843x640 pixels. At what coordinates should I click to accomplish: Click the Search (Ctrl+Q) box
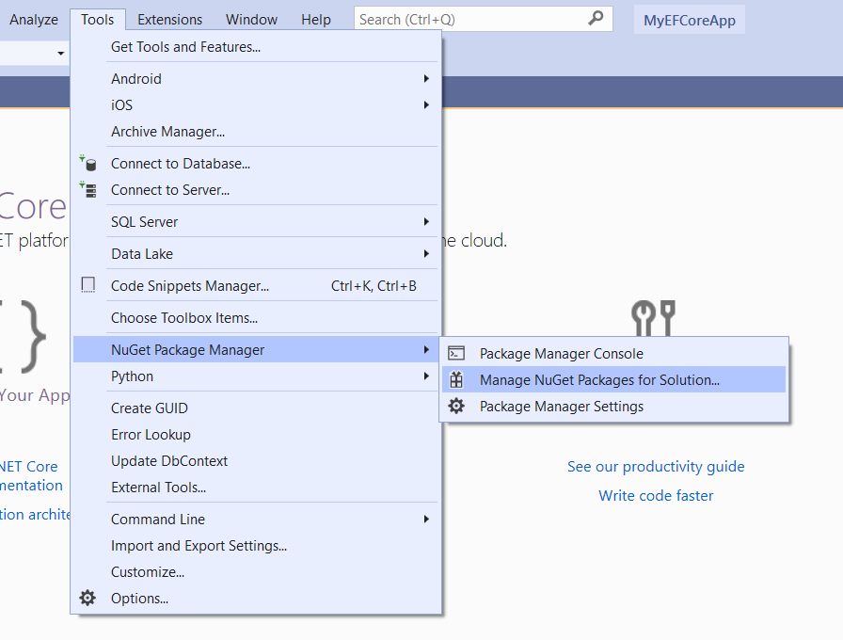[x=483, y=20]
